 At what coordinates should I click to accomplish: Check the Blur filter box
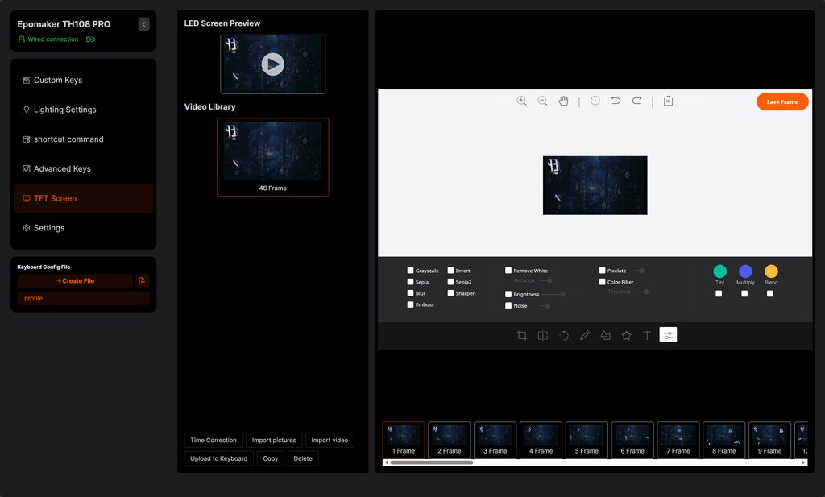pyautogui.click(x=410, y=293)
